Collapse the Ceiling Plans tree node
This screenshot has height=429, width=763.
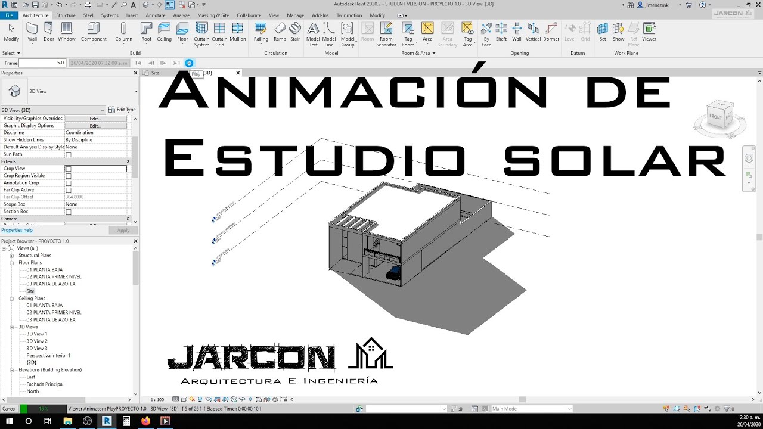12,299
